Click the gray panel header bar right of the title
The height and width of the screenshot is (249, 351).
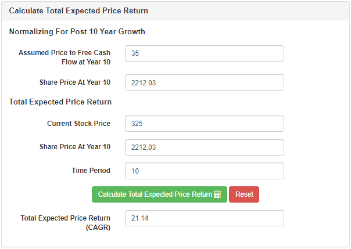(248, 10)
